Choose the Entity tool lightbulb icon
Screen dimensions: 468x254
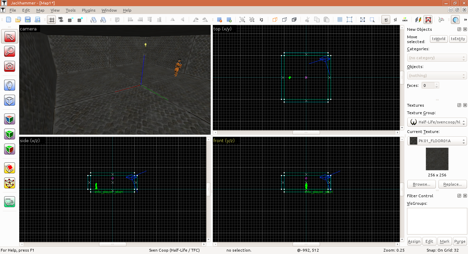[x=10, y=85]
